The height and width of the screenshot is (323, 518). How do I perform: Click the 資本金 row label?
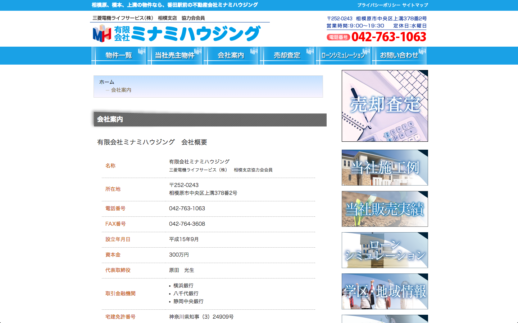113,255
